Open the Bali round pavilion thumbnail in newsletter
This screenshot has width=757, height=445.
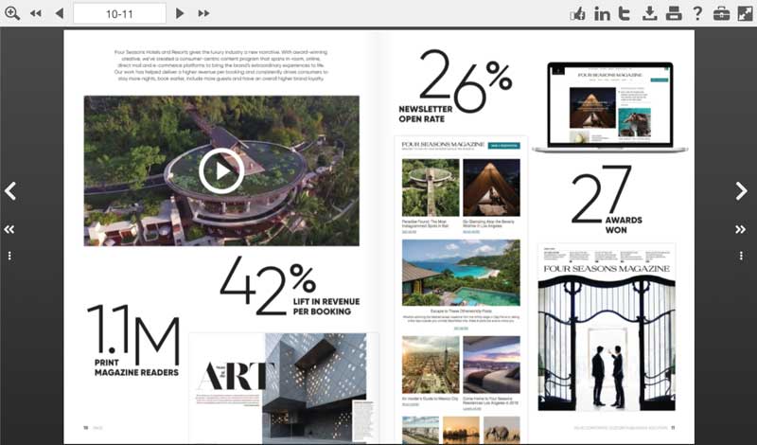431,187
